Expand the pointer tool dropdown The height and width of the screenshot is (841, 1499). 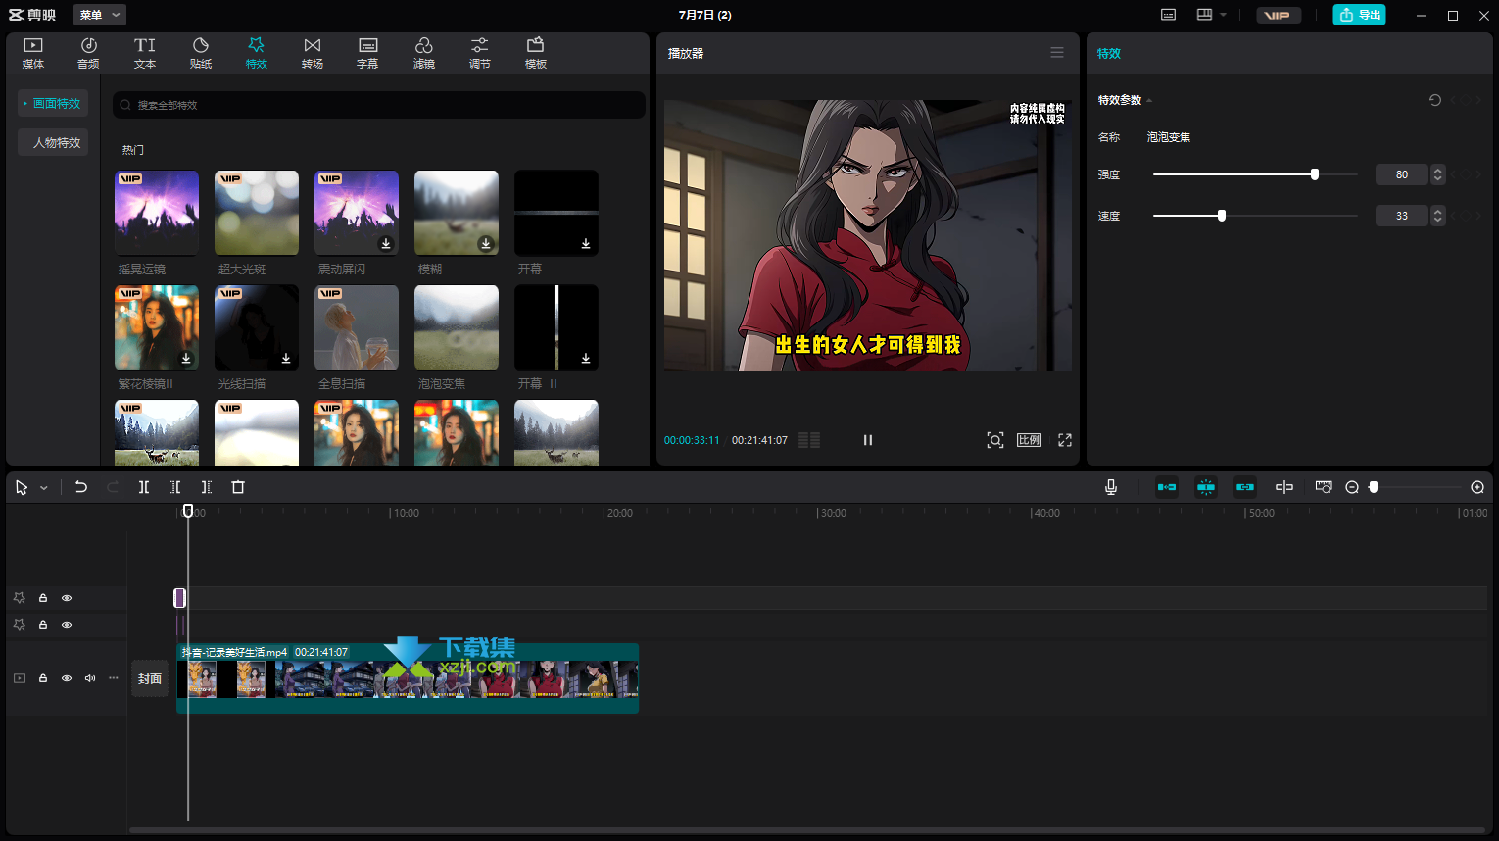(x=44, y=487)
